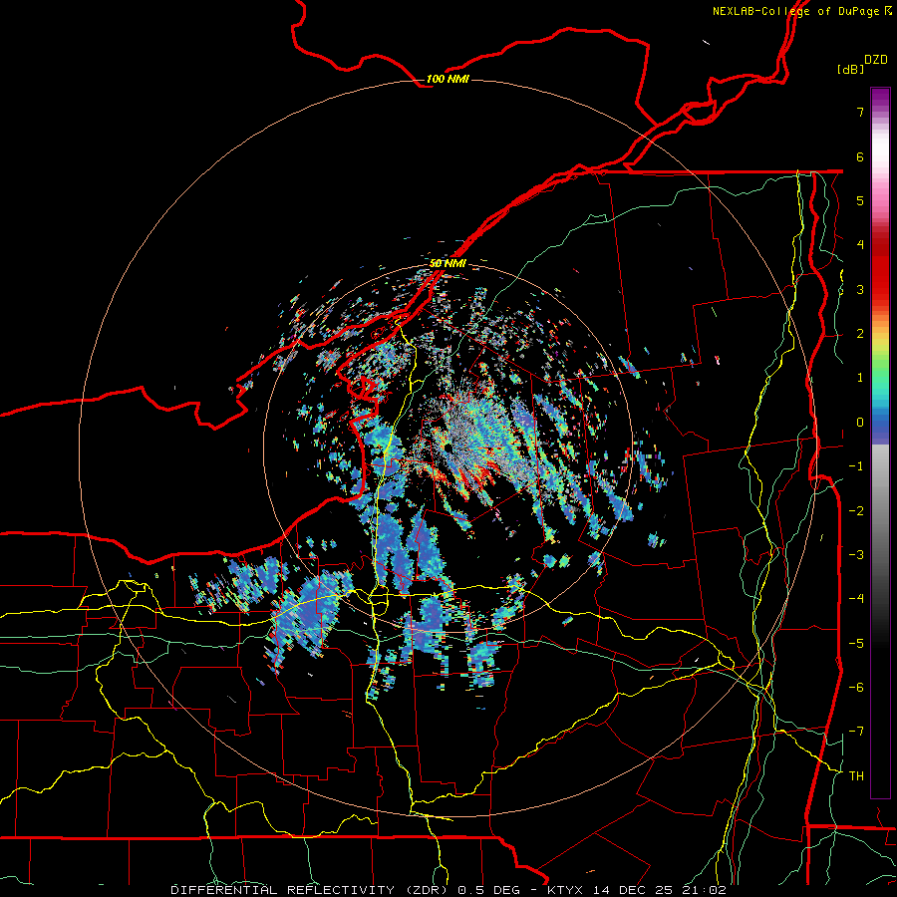Click the Differential Reflectivity KTYX caption text
897x897 pixels.
448,890
